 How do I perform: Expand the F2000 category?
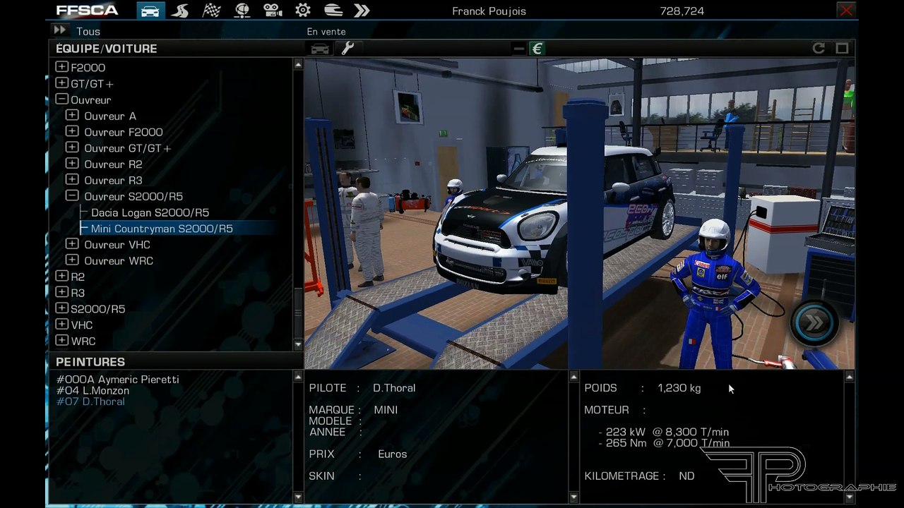pos(62,67)
